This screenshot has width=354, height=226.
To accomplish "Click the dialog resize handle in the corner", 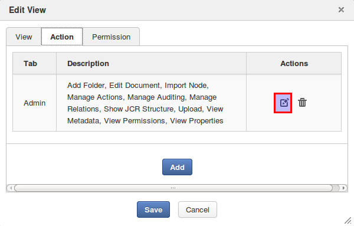I will pos(348,220).
